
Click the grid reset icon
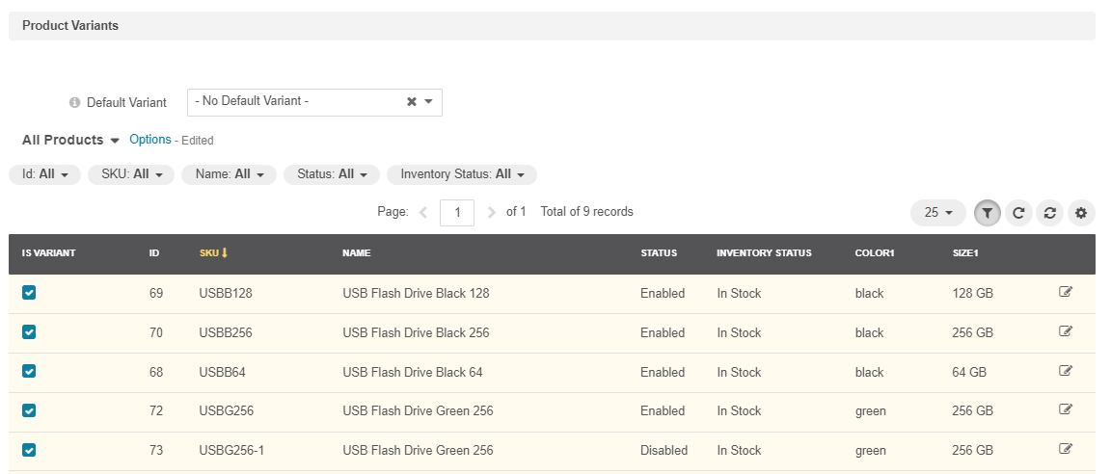coord(1049,213)
